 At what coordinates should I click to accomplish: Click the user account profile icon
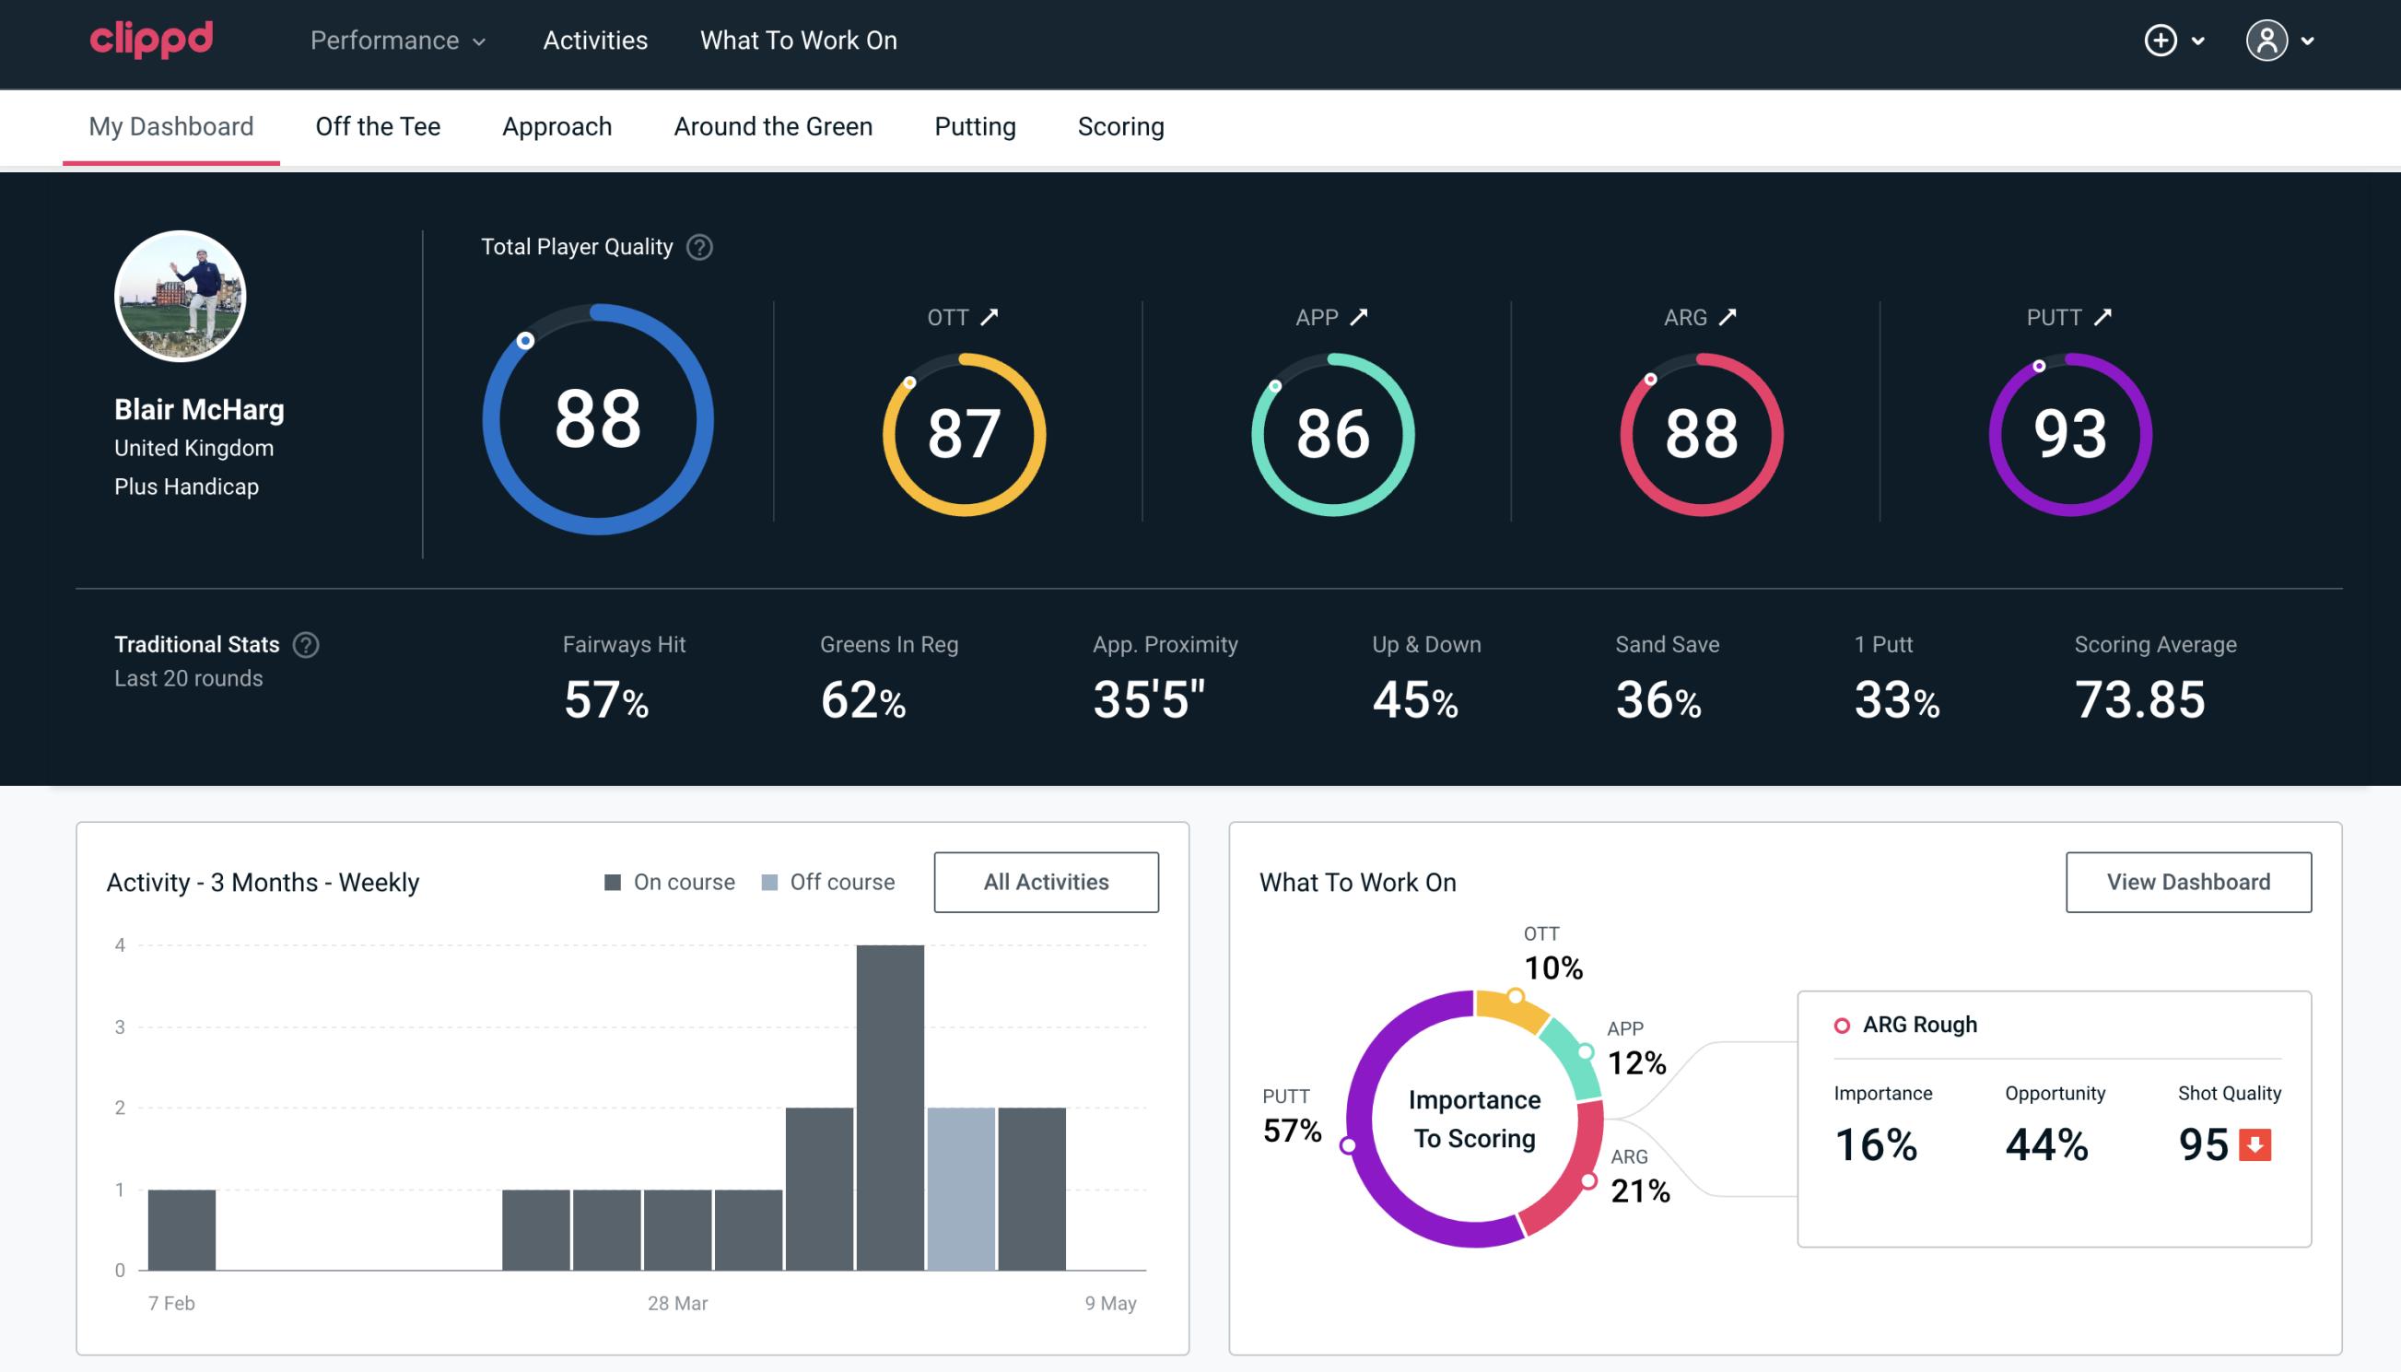pyautogui.click(x=2267, y=41)
